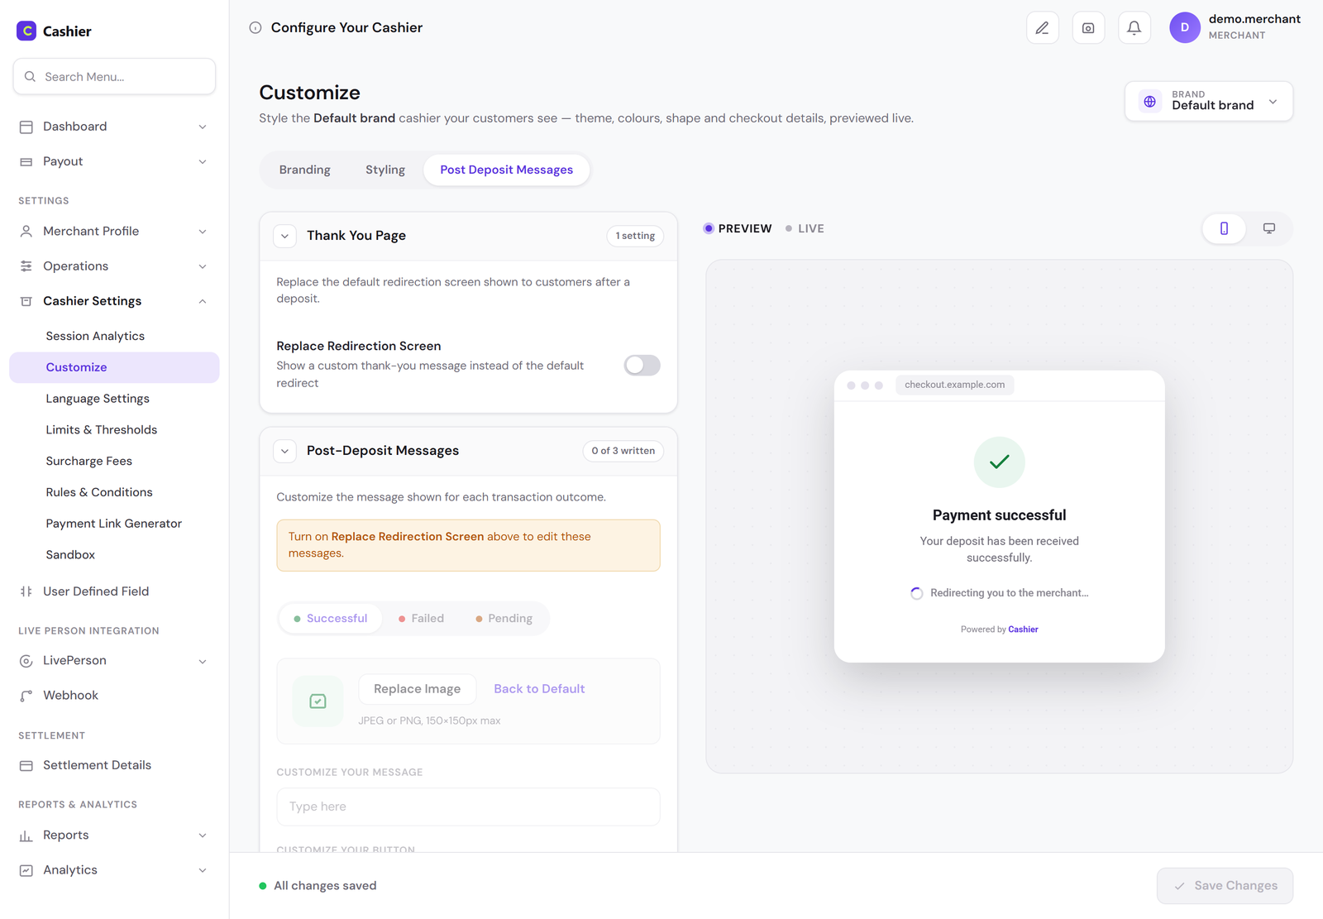Expand the Reports submenu
1323x919 pixels.
(114, 835)
